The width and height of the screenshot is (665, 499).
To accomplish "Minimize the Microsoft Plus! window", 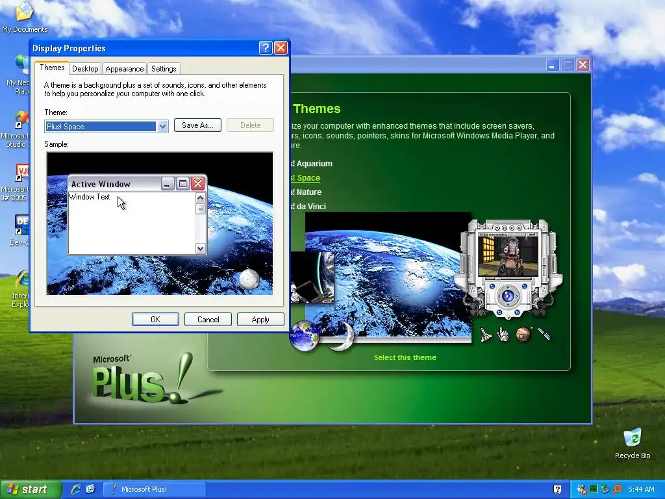I will [x=552, y=65].
